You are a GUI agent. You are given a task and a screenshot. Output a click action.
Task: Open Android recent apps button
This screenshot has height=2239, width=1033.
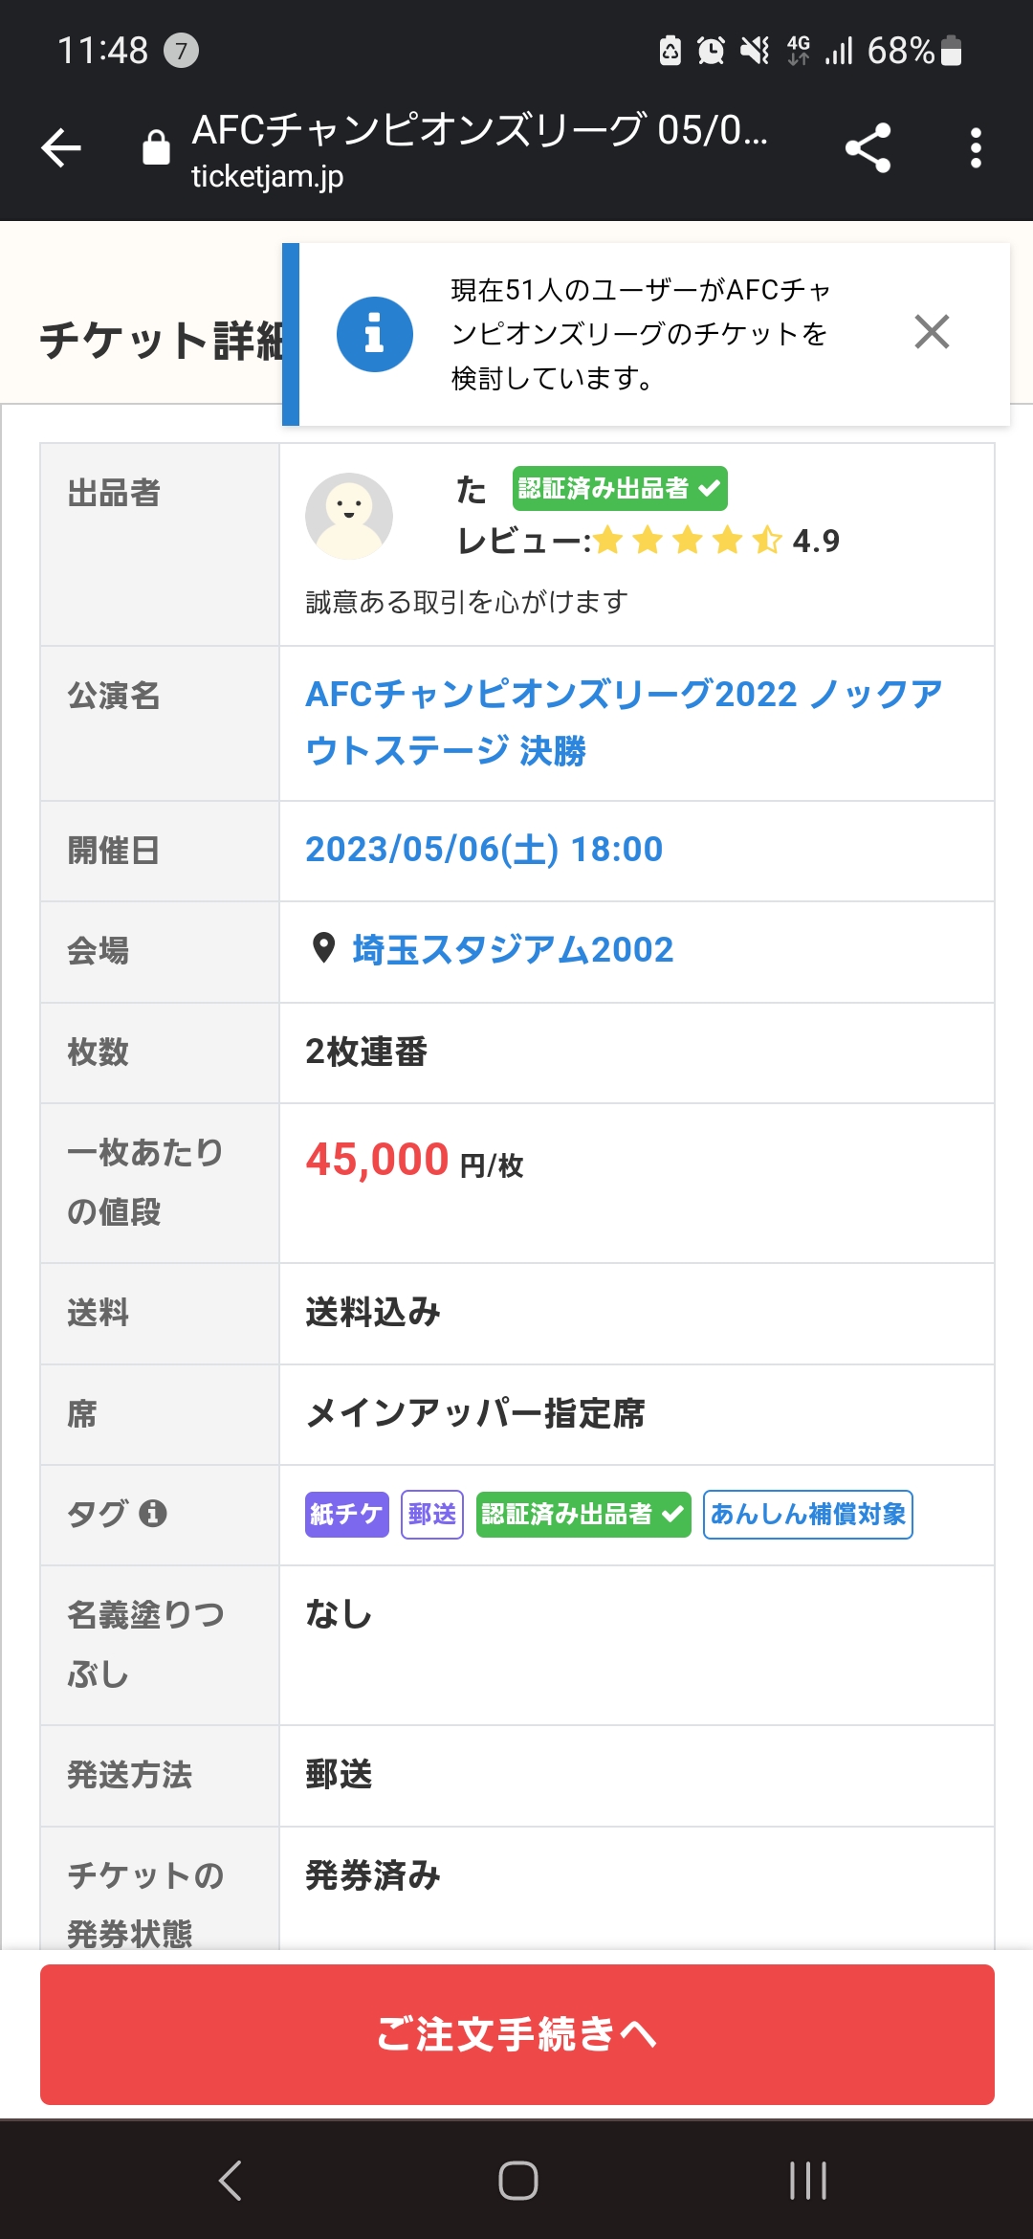tap(807, 2181)
